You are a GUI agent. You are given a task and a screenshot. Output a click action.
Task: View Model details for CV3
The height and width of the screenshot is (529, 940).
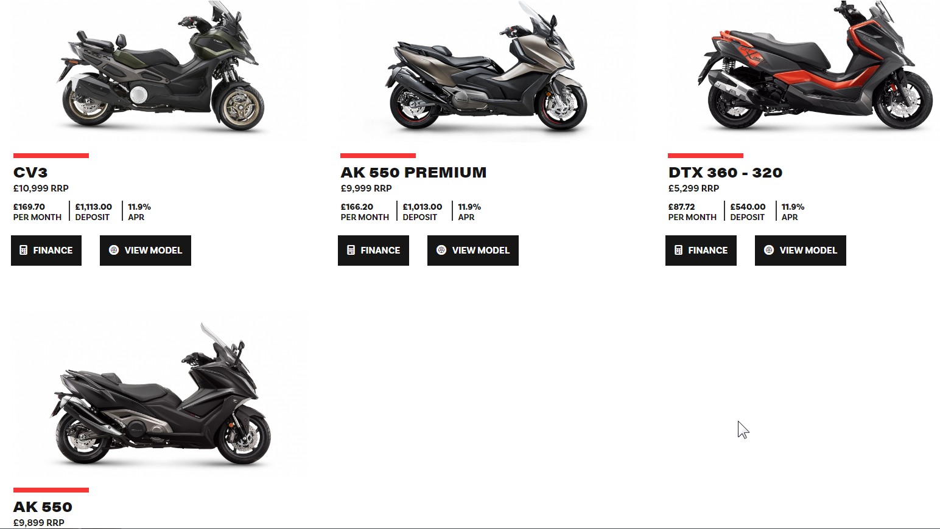coord(146,251)
